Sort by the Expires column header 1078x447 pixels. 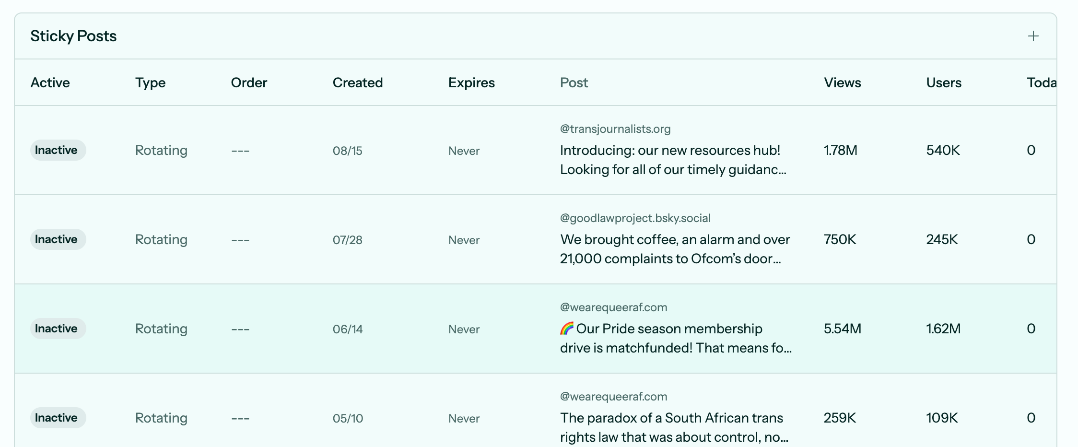(471, 82)
